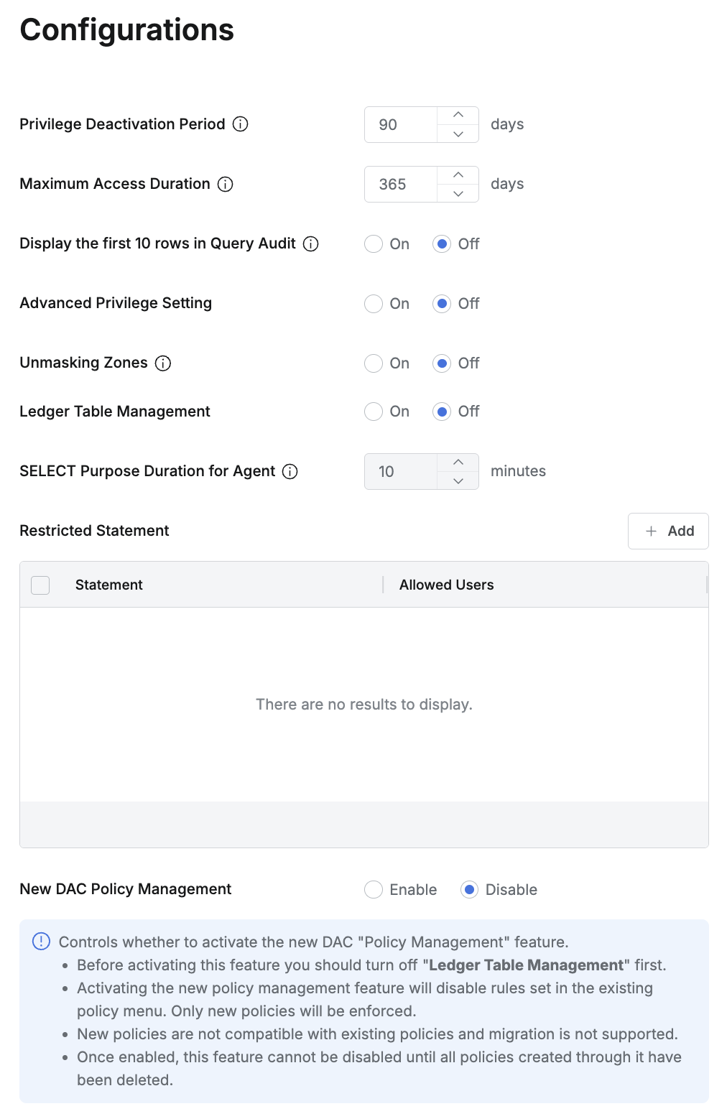Click info icon for Query Audit rows setting

tap(311, 244)
